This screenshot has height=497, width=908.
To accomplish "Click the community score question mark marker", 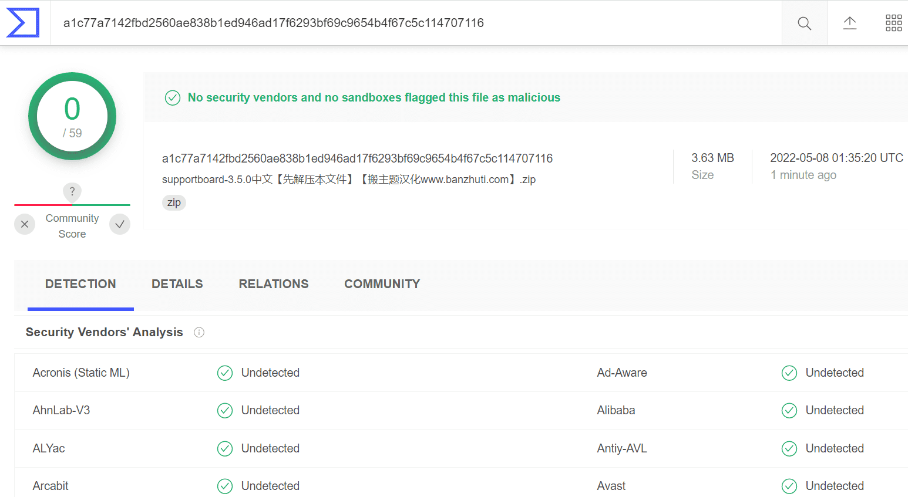I will click(72, 191).
